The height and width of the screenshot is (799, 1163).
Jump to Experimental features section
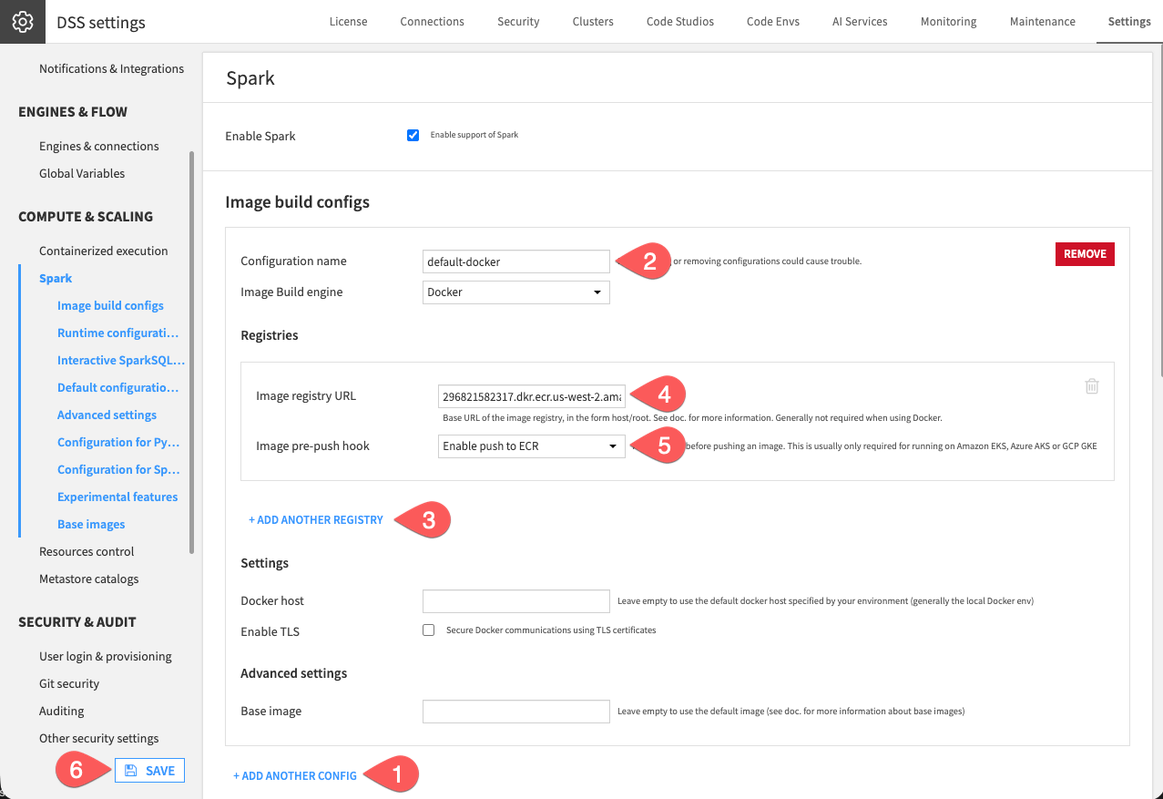(117, 497)
